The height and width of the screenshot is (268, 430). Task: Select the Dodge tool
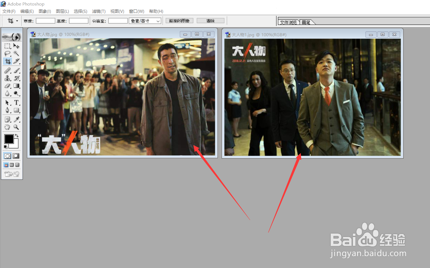pos(16,93)
